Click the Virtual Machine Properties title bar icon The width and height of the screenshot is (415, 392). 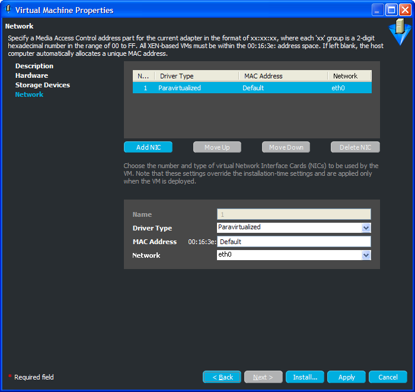(x=8, y=10)
